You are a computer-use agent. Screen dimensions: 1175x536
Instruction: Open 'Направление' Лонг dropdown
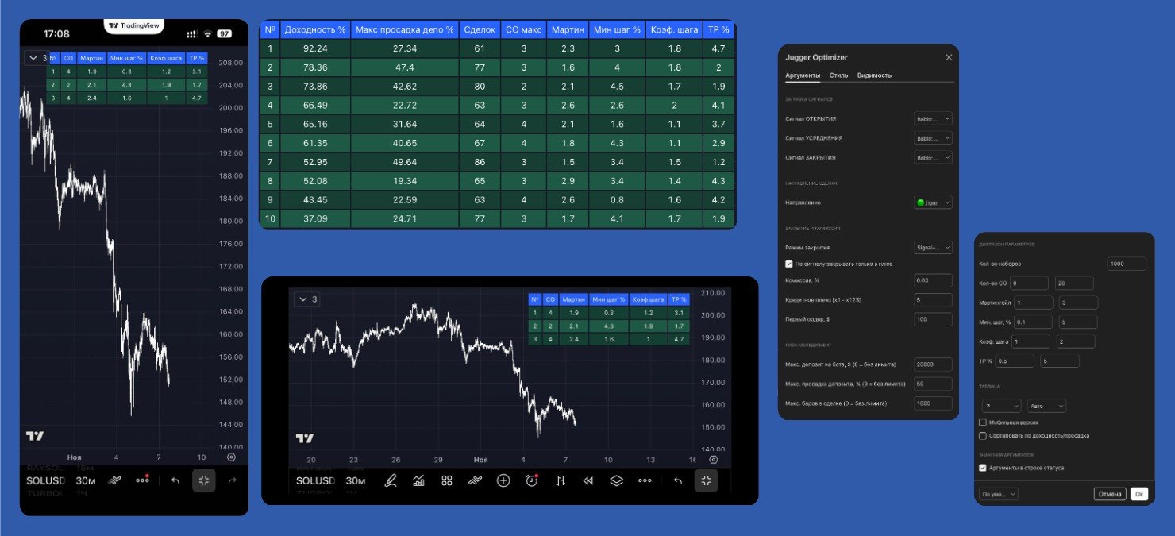(933, 202)
